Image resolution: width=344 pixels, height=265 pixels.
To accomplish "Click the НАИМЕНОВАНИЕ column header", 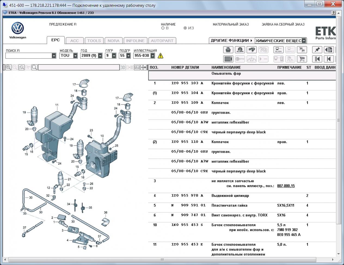I will tap(226, 67).
